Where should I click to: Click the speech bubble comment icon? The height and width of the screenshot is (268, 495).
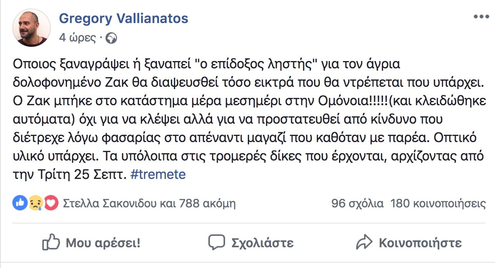(216, 242)
